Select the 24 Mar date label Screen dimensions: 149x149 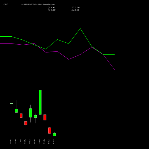point(44,142)
